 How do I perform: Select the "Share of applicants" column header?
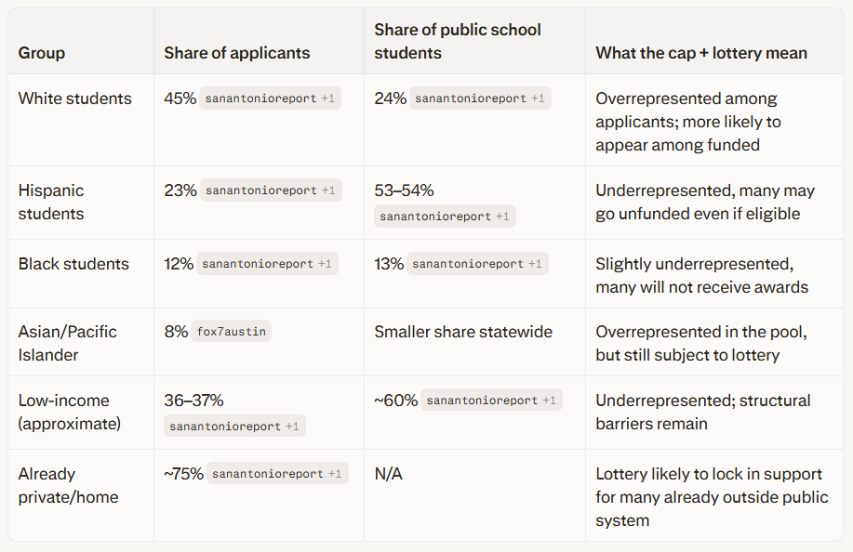tap(237, 53)
